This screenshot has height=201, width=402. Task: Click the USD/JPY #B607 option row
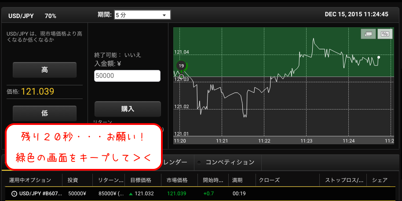(x=201, y=194)
